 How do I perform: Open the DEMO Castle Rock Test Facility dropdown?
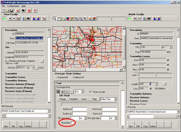click(x=49, y=111)
